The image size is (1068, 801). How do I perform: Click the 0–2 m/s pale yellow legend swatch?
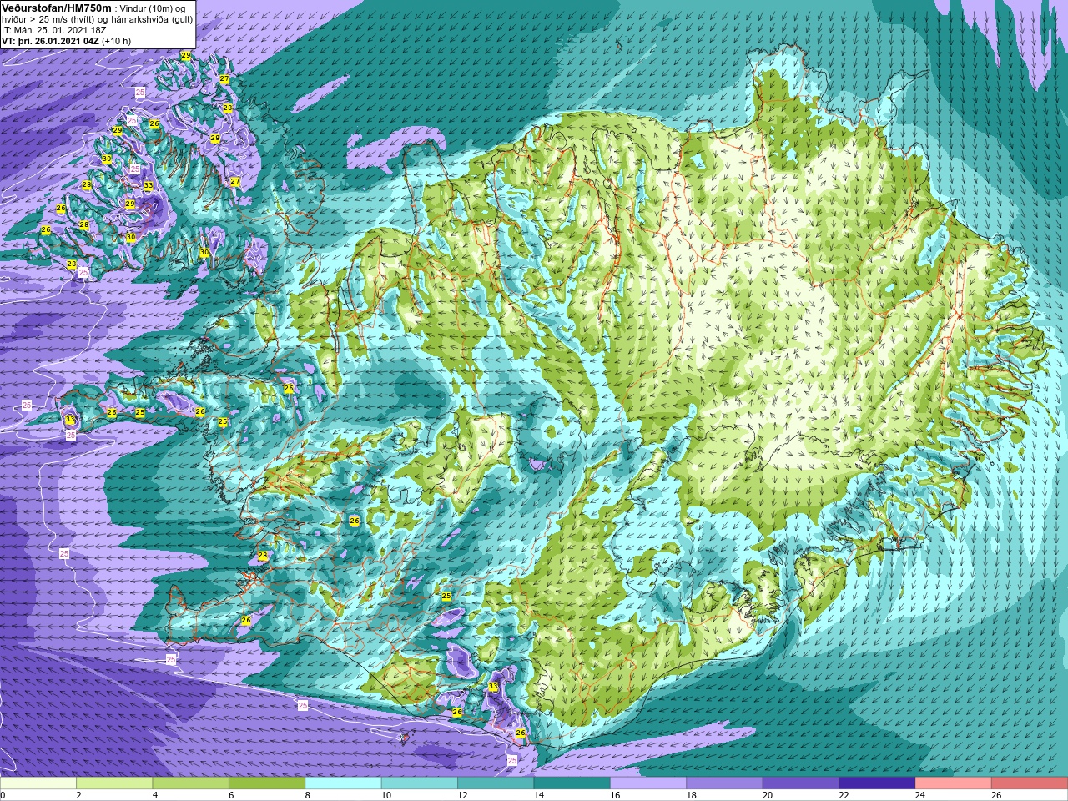38,783
